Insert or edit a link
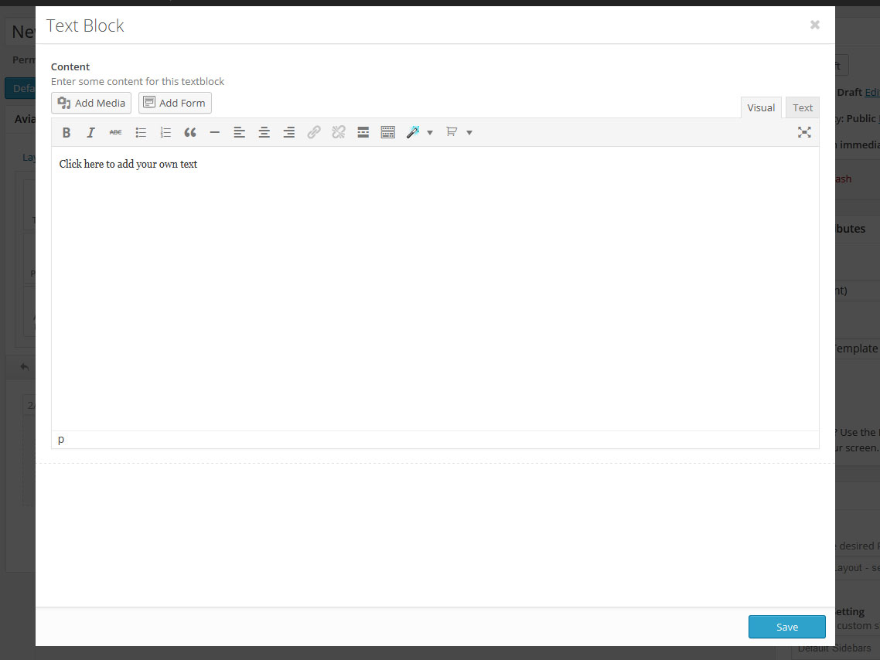880x660 pixels. click(x=314, y=132)
